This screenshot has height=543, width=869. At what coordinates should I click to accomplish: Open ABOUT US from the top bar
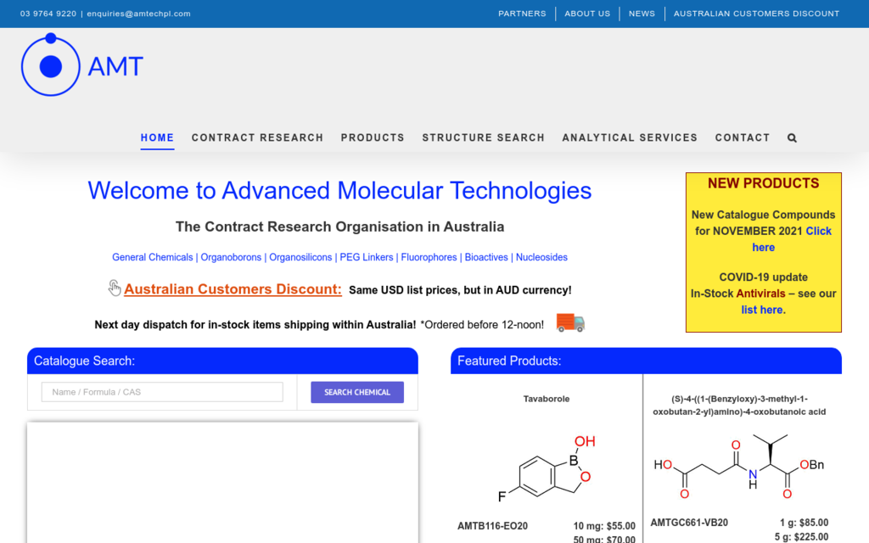point(587,13)
